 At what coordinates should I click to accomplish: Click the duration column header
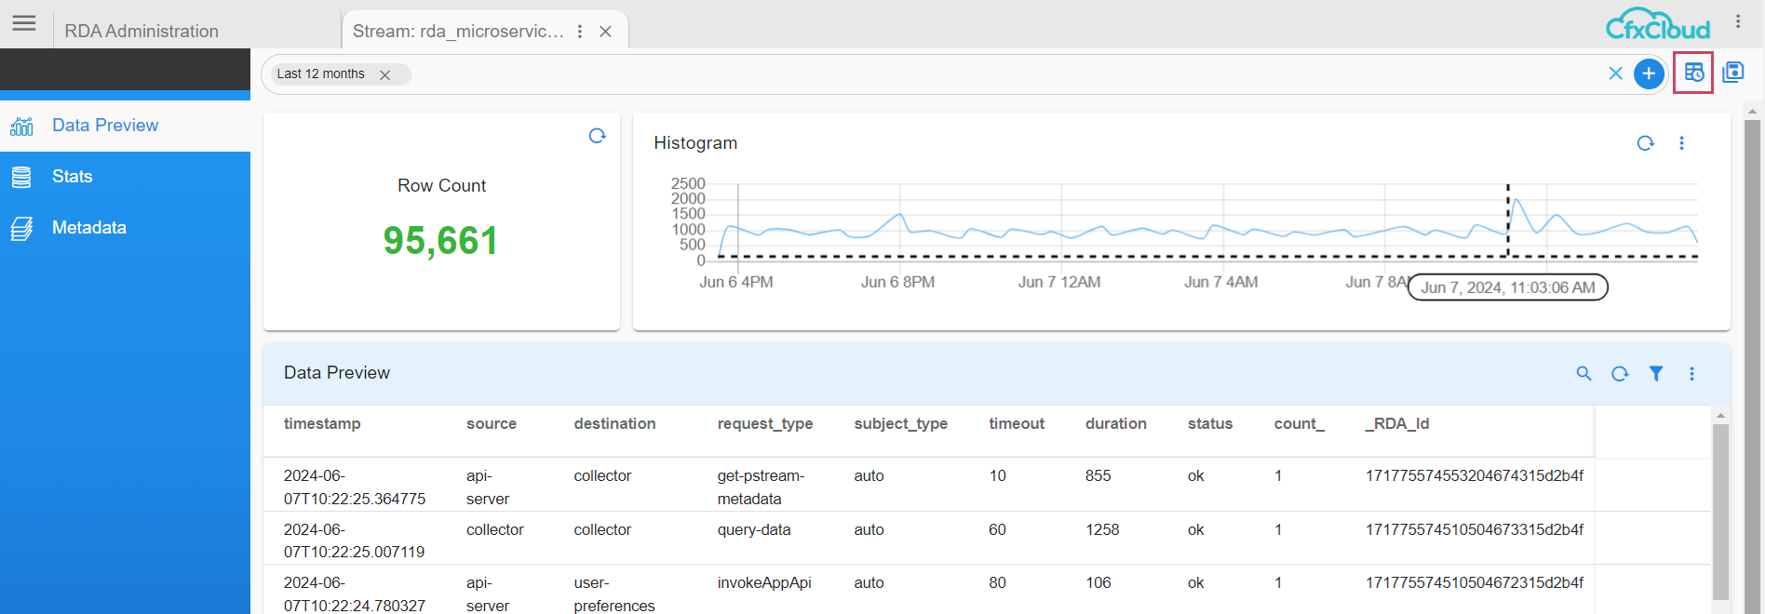[x=1115, y=424]
